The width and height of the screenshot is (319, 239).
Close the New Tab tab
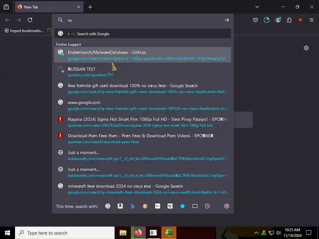pyautogui.click(x=79, y=7)
